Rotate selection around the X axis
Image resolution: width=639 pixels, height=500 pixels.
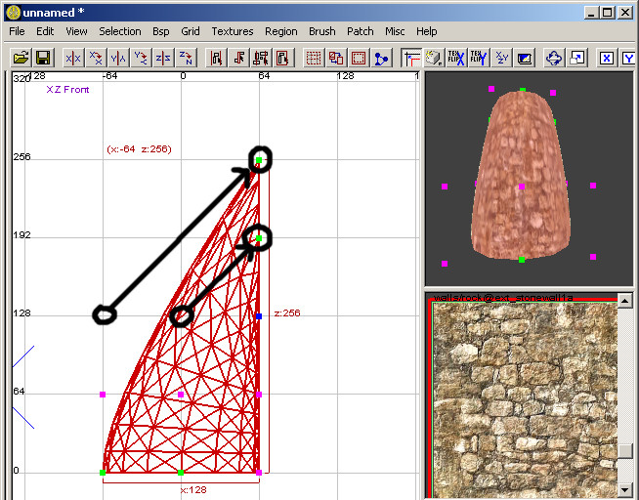(x=96, y=59)
